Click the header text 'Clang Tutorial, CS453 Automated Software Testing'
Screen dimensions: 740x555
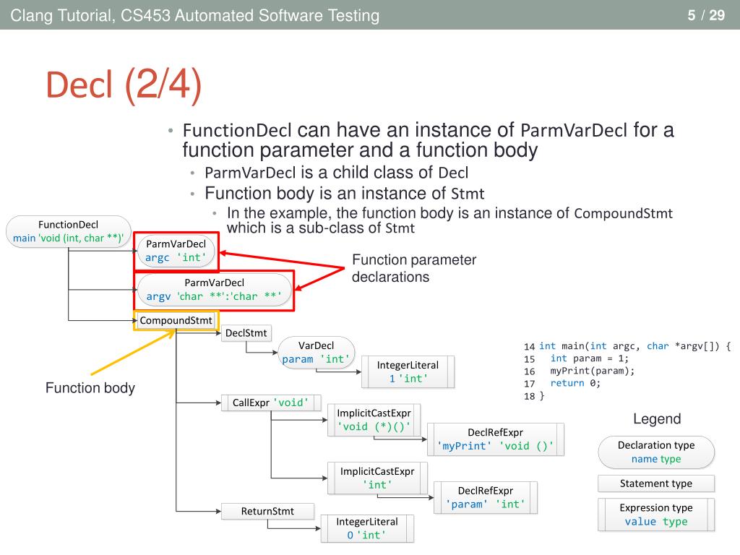click(x=195, y=15)
